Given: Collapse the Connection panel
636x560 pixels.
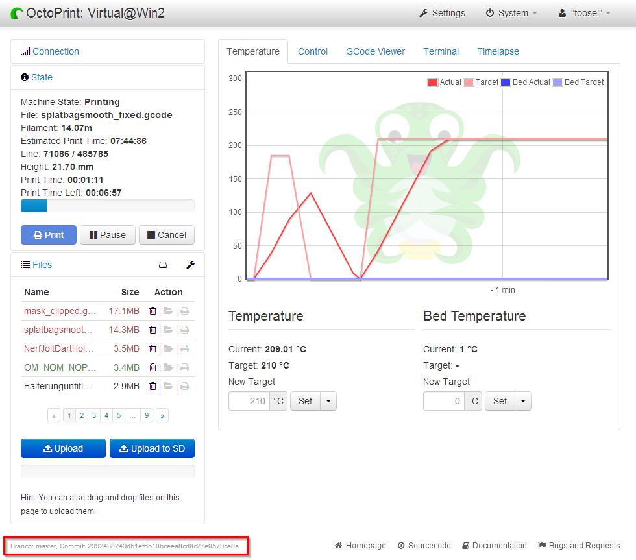Looking at the screenshot, I should 55,51.
